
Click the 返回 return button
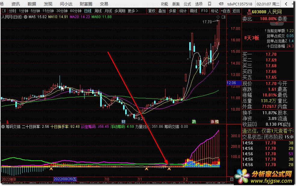point(236,11)
